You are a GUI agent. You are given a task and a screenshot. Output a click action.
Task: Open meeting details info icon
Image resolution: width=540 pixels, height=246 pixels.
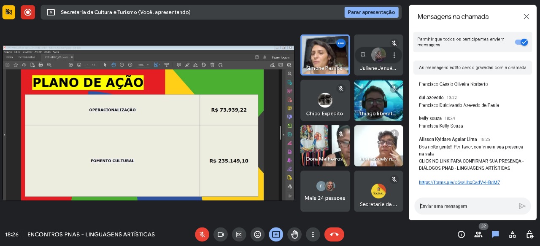pos(461,235)
